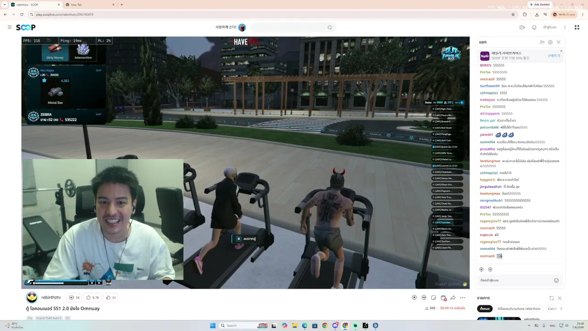
Task: Click chat username BEWEN
Action: click(486, 65)
